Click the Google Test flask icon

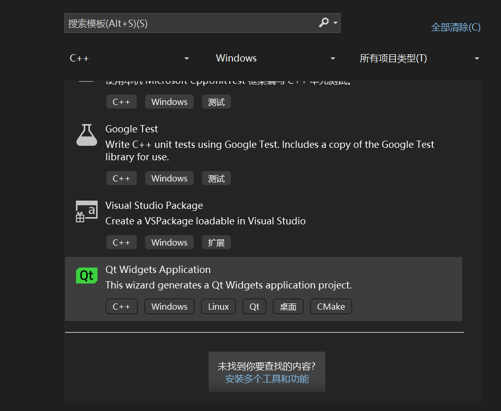coord(86,135)
